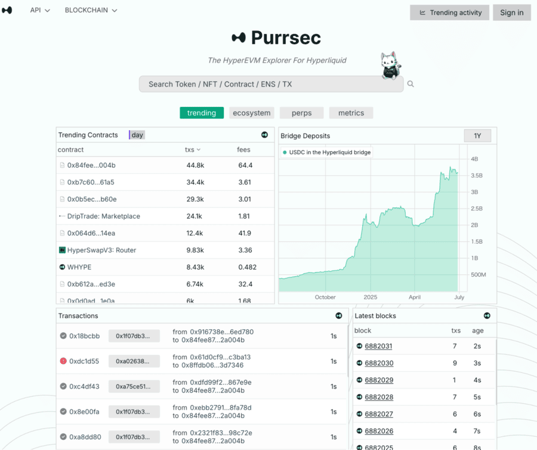537x450 pixels.
Task: Click status icon of transaction 0x8e00fa
Action: [x=63, y=411]
